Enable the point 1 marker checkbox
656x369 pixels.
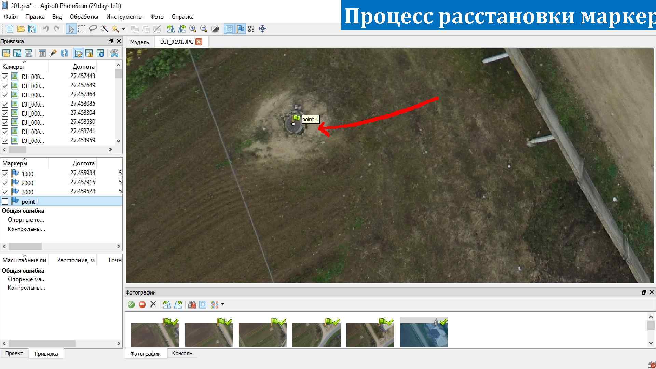click(x=5, y=201)
